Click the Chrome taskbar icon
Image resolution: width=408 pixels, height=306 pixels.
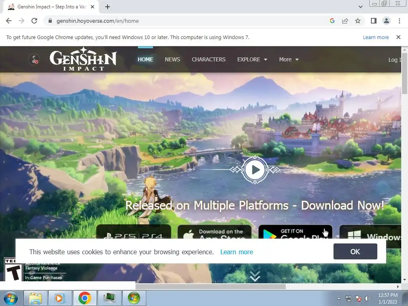pyautogui.click(x=85, y=298)
